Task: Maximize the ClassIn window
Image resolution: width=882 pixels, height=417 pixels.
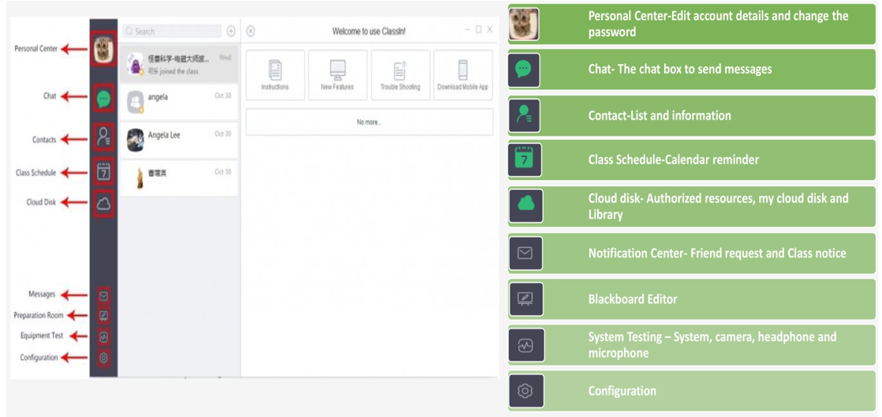Action: pos(479,30)
